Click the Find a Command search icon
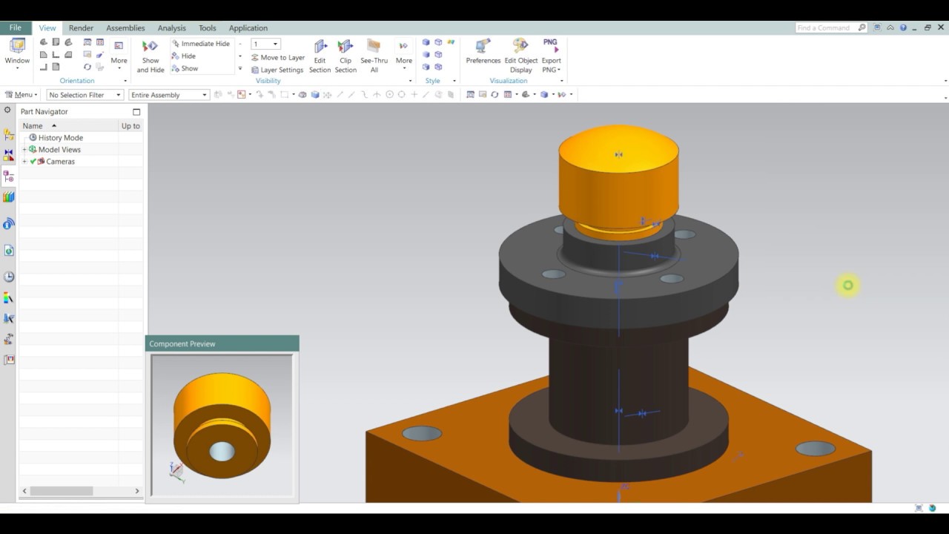949x534 pixels. point(862,28)
